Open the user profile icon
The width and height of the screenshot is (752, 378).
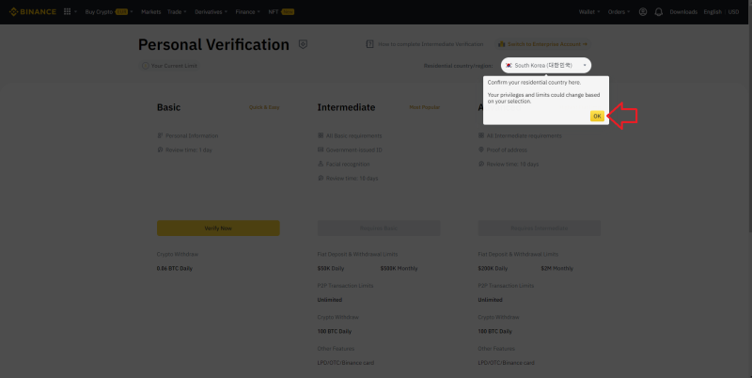pyautogui.click(x=643, y=12)
